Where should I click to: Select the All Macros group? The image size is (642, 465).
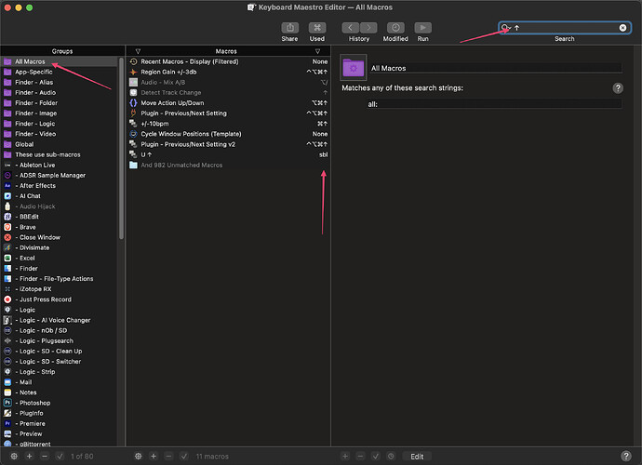pos(59,61)
